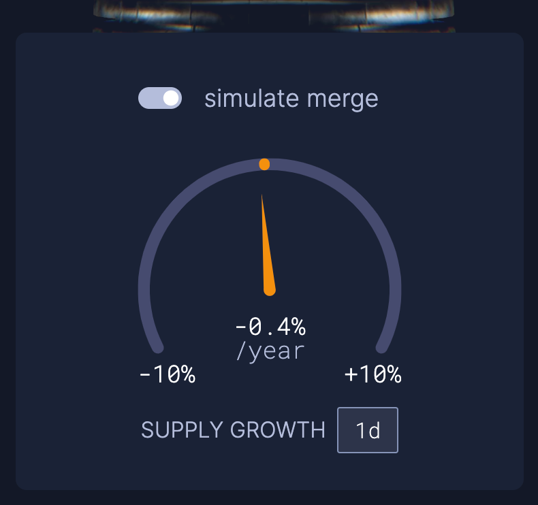Click the white knob of the merge toggle
The width and height of the screenshot is (538, 505).
(x=172, y=98)
